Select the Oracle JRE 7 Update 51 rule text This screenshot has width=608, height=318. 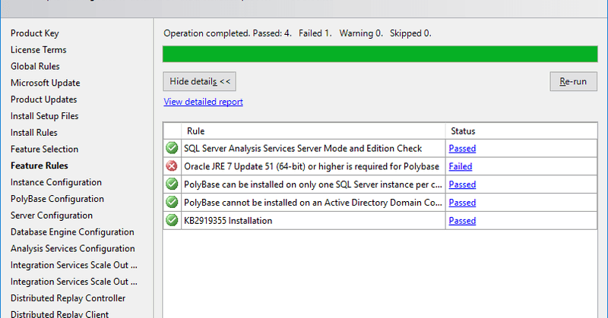point(312,166)
